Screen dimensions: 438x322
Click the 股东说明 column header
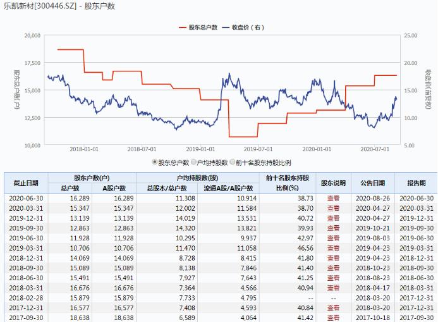point(333,183)
